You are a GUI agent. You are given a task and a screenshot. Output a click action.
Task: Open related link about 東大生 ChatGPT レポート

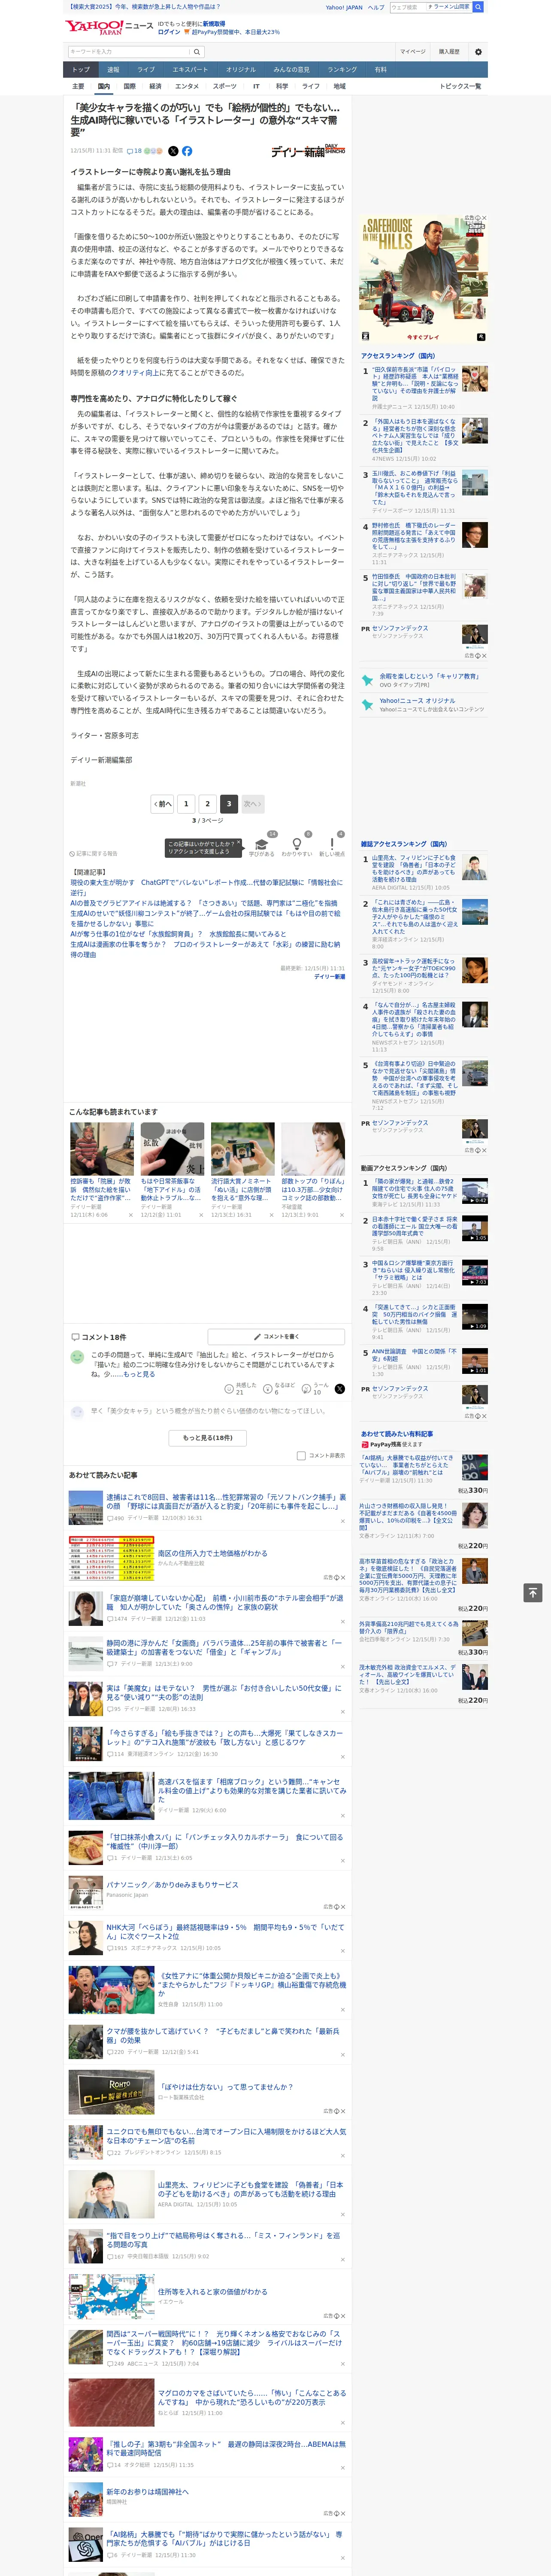pyautogui.click(x=206, y=887)
